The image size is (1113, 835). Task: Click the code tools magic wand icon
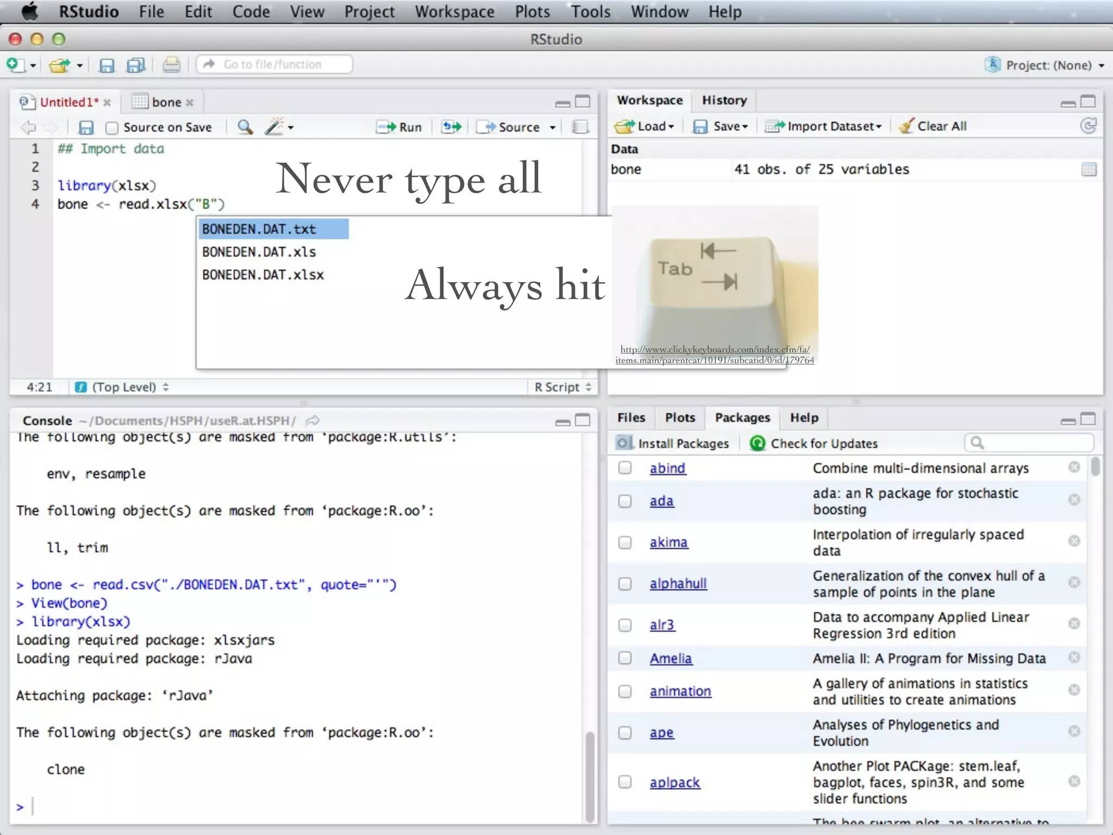pyautogui.click(x=274, y=127)
